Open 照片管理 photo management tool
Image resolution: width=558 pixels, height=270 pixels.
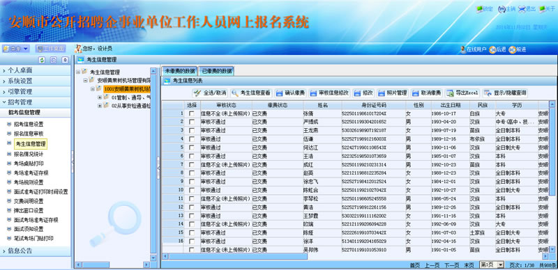393,93
